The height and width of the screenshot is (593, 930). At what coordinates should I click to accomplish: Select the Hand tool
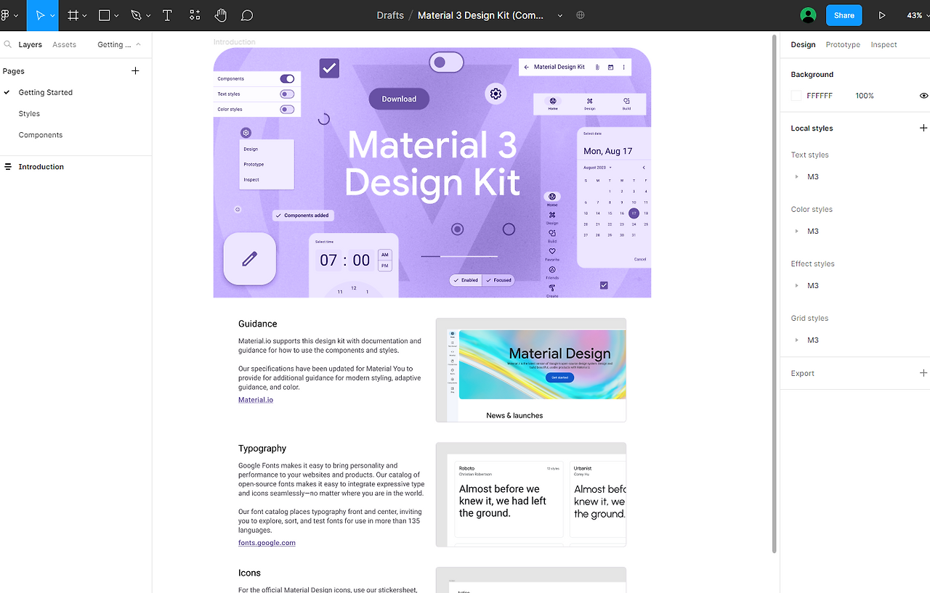221,15
